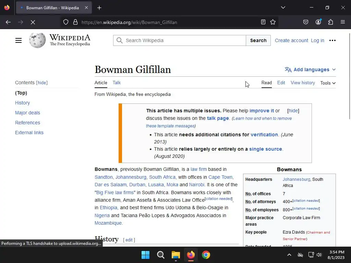
Task: Click the Search button
Action: click(x=258, y=40)
